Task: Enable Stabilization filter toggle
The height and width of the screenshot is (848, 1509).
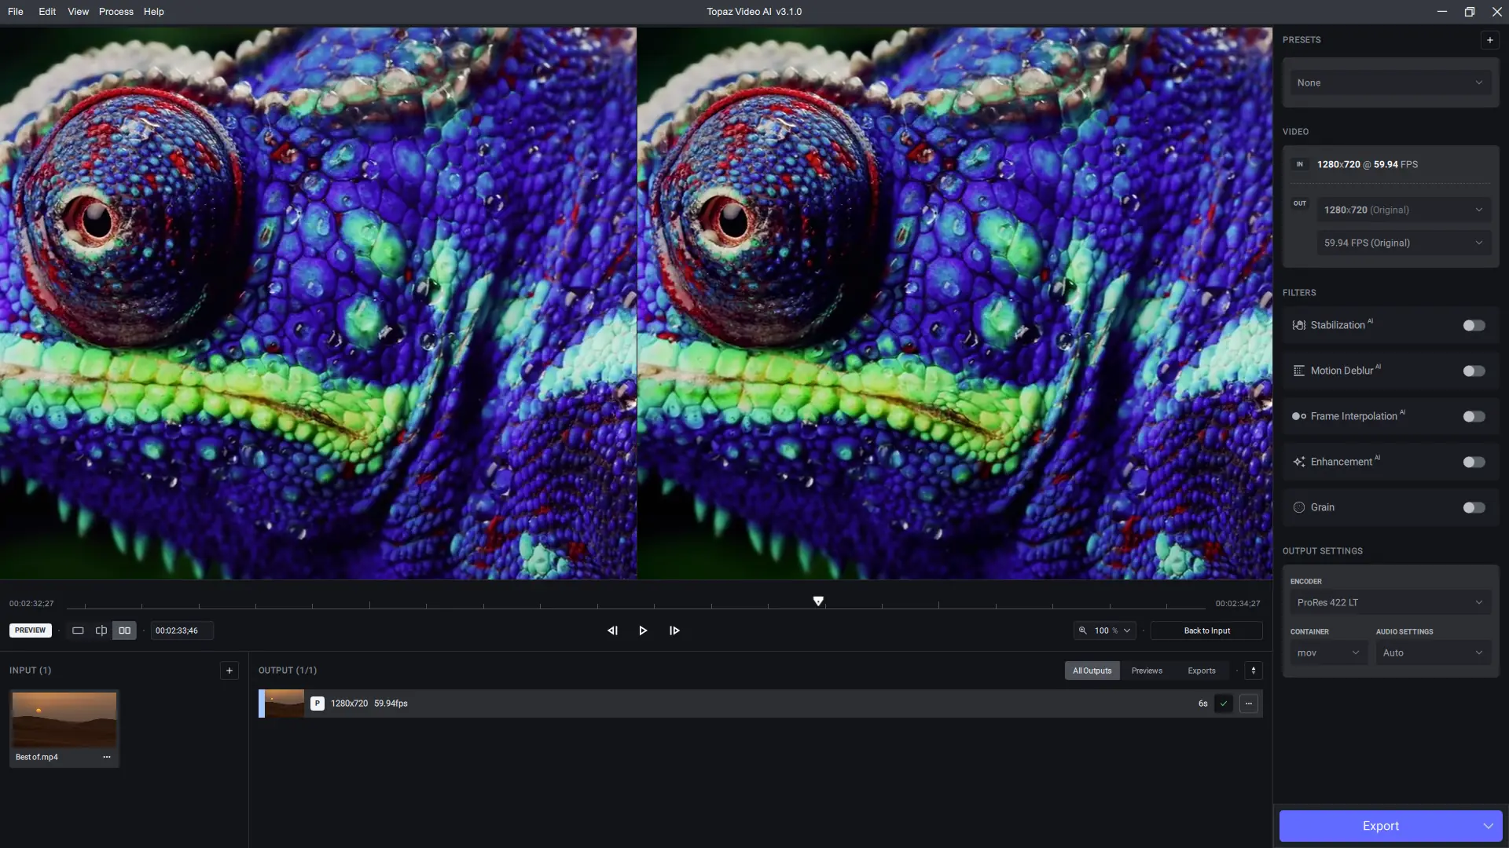Action: pyautogui.click(x=1474, y=325)
